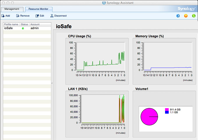Click the Volume1 title
198x140 pixels.
point(142,89)
